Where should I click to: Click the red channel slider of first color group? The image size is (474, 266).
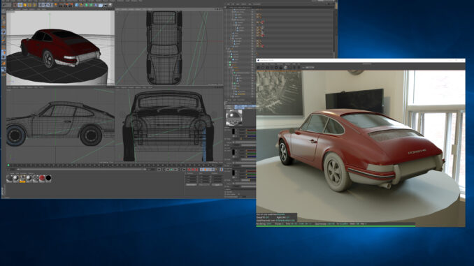tap(251, 130)
